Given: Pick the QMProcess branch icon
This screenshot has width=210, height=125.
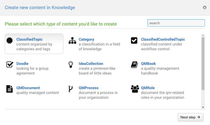Looking at the screenshot, I should click(71, 89).
